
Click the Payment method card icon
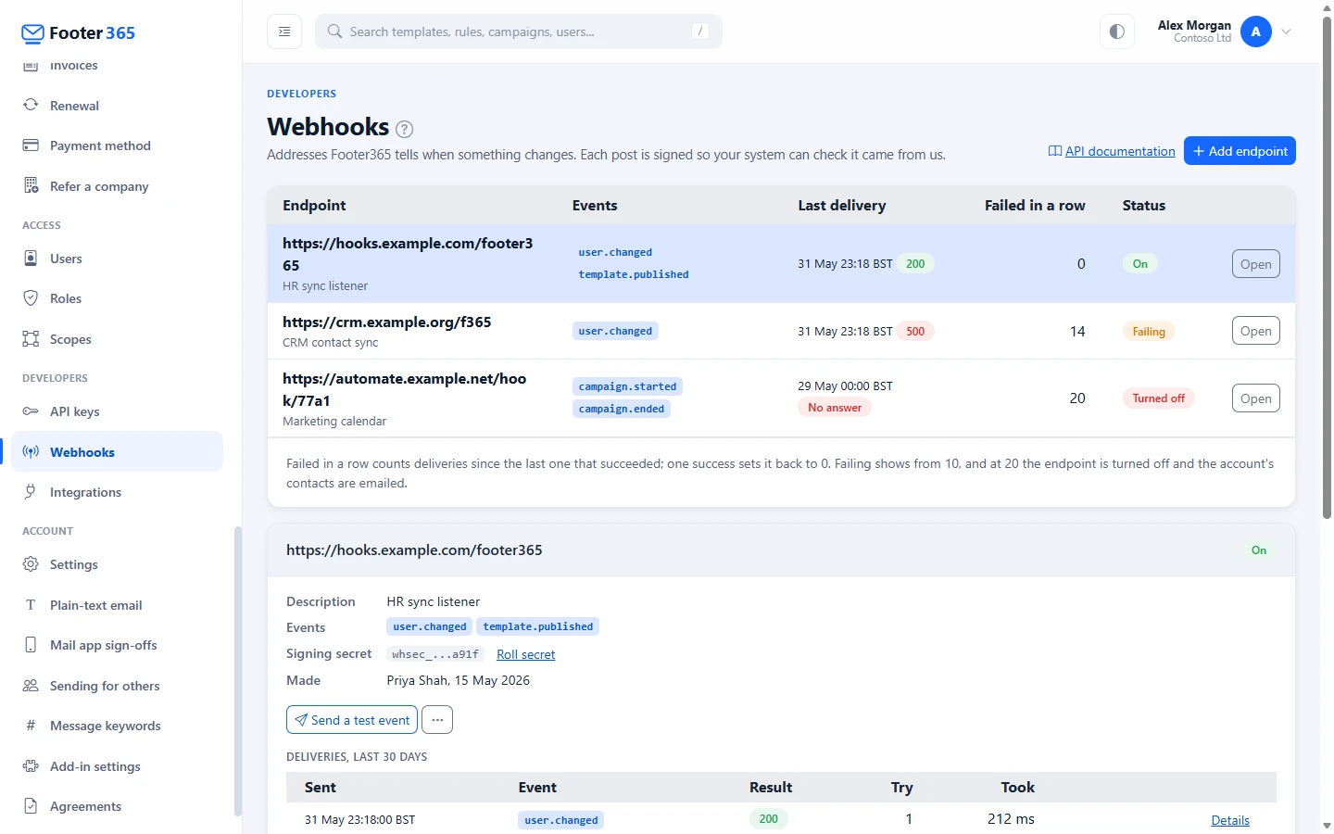tap(31, 145)
